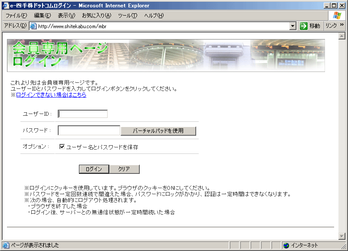Open the ファイル(F) menu

(16, 16)
